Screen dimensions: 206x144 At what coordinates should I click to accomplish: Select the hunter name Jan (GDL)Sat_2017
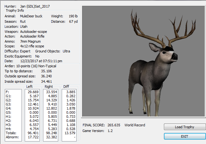pos(35,6)
